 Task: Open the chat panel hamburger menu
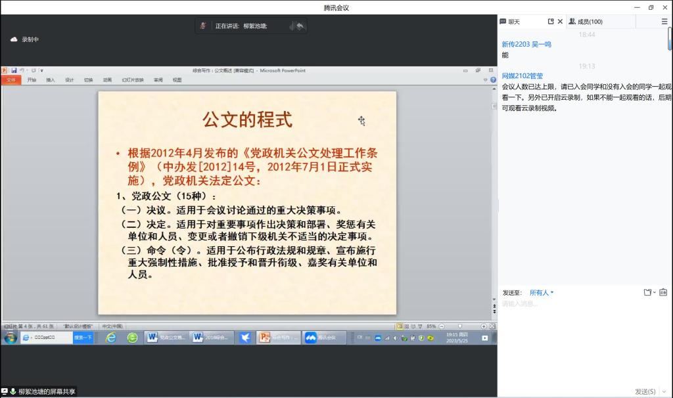point(664,22)
